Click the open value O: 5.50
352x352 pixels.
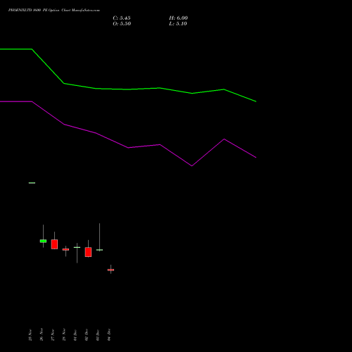point(122,24)
